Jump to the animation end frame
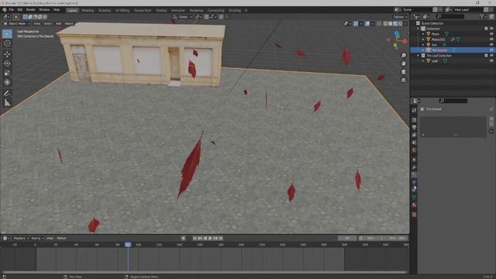The height and width of the screenshot is (279, 496). click(221, 238)
